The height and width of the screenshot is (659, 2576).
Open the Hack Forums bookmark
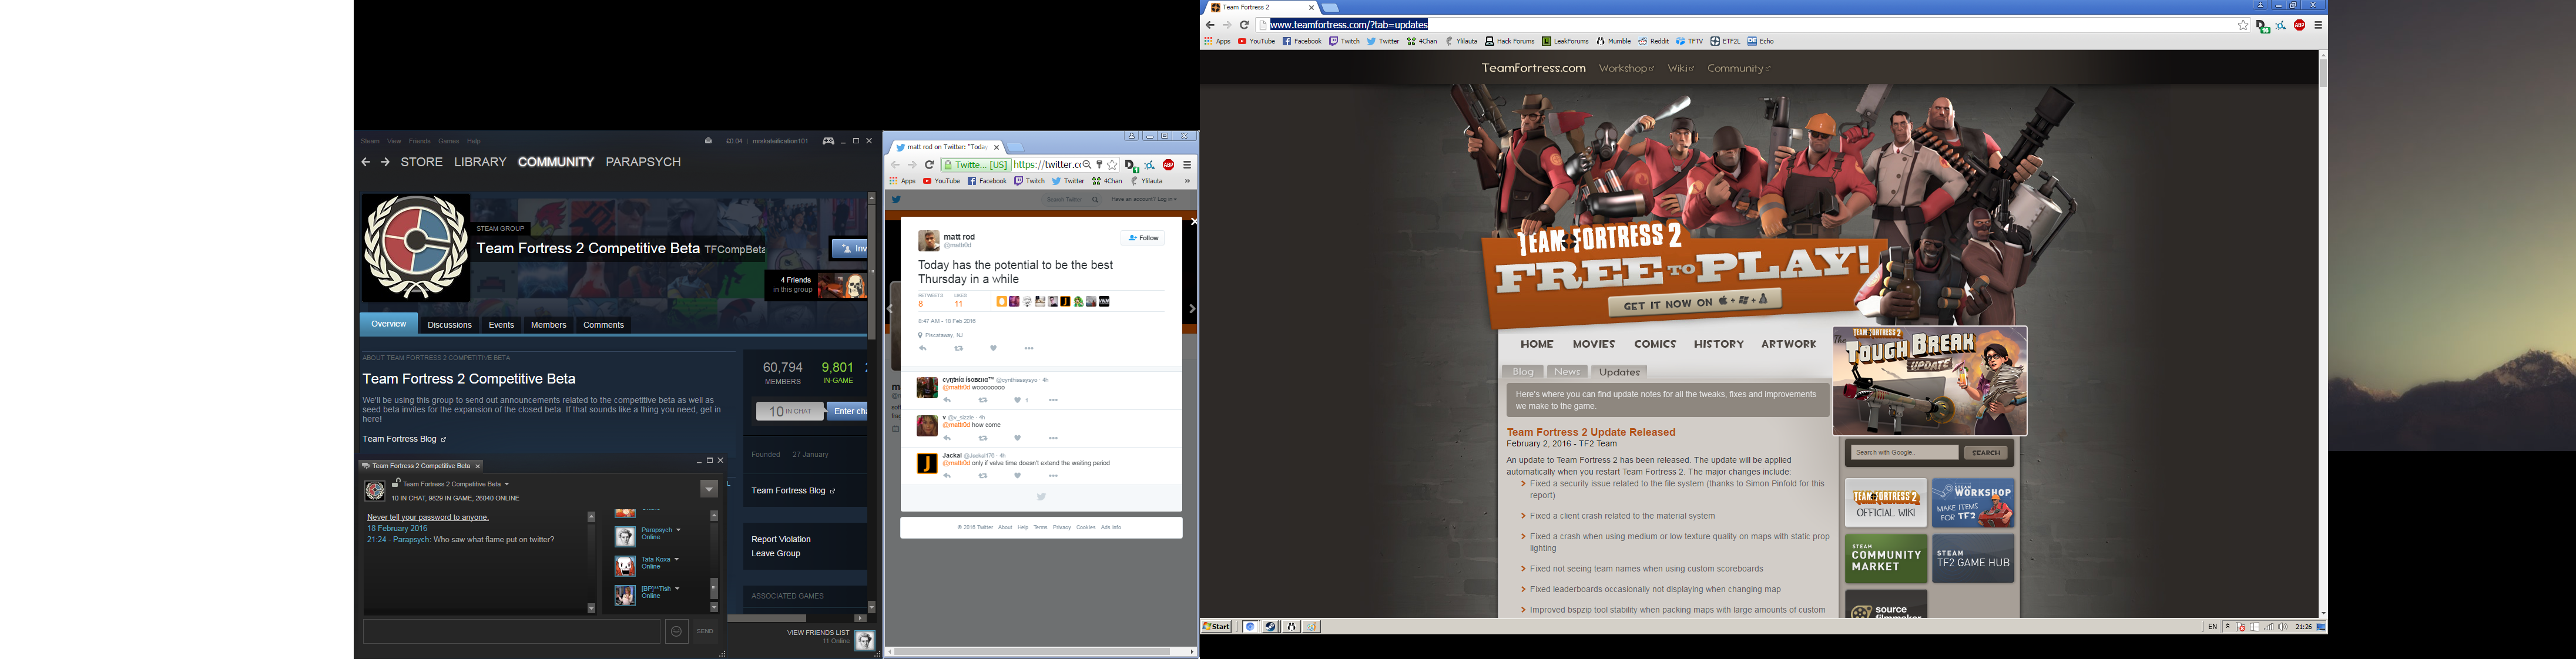1509,42
